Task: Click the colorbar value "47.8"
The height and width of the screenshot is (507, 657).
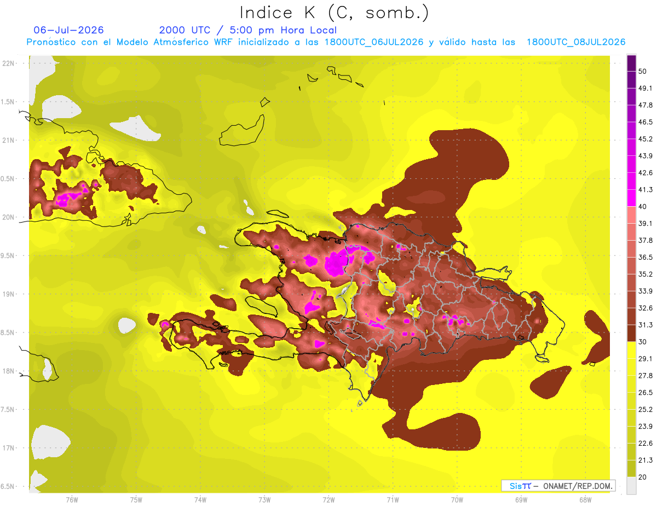Action: pyautogui.click(x=645, y=105)
